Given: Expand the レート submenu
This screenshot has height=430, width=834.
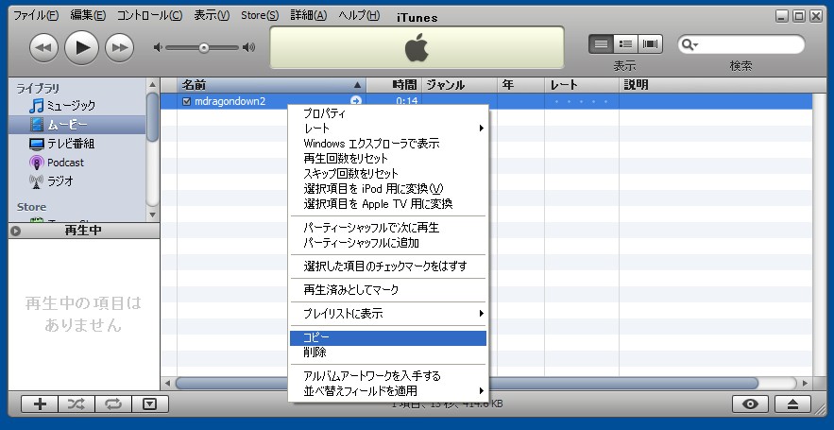Looking at the screenshot, I should pos(388,129).
